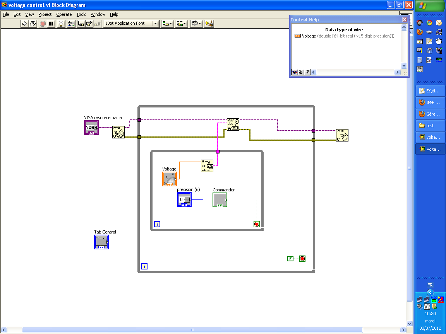Click the horizontal scroll right arrow

click(403, 330)
